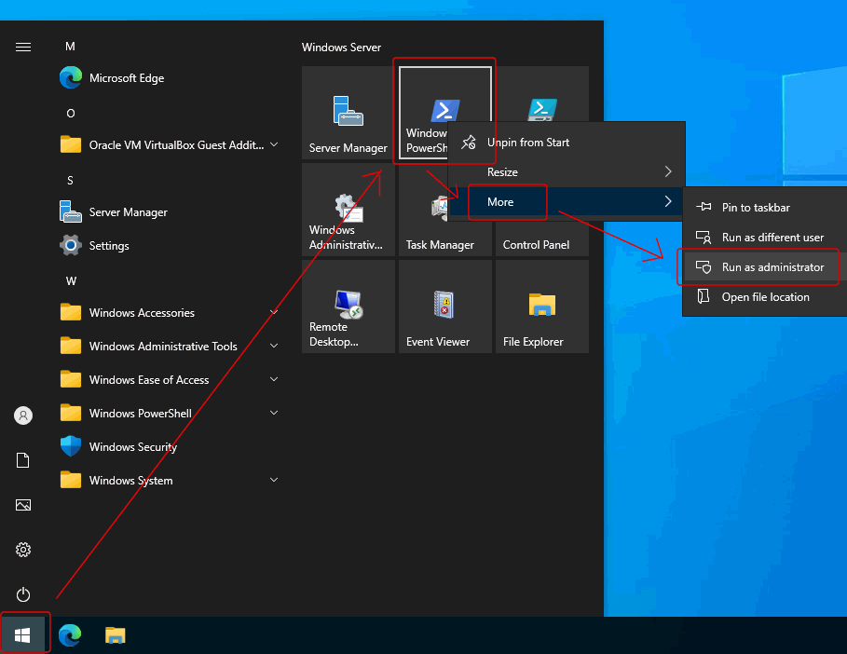Open the Resize submenu

tap(567, 172)
